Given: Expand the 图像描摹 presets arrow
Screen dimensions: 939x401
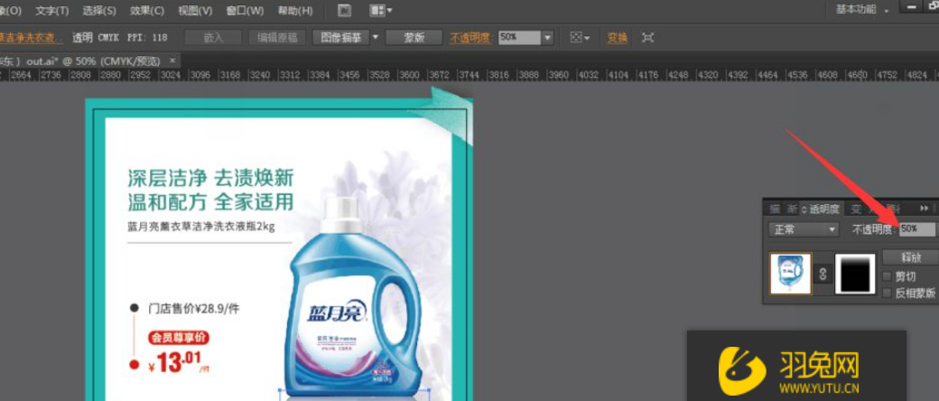Looking at the screenshot, I should [377, 37].
